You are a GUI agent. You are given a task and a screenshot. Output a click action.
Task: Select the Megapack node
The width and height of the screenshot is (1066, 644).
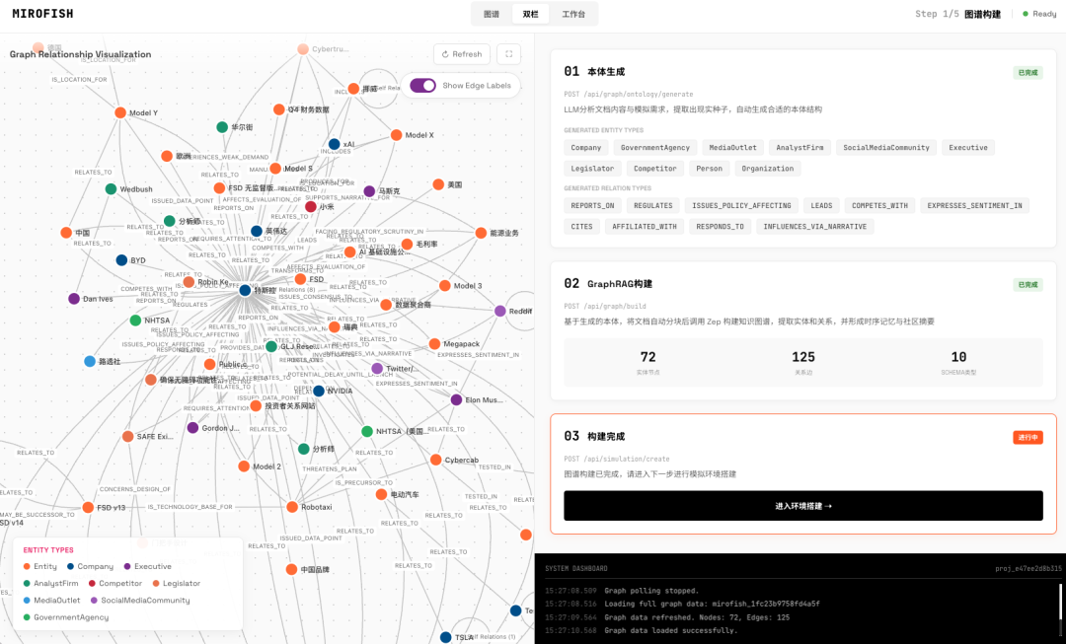tap(420, 344)
